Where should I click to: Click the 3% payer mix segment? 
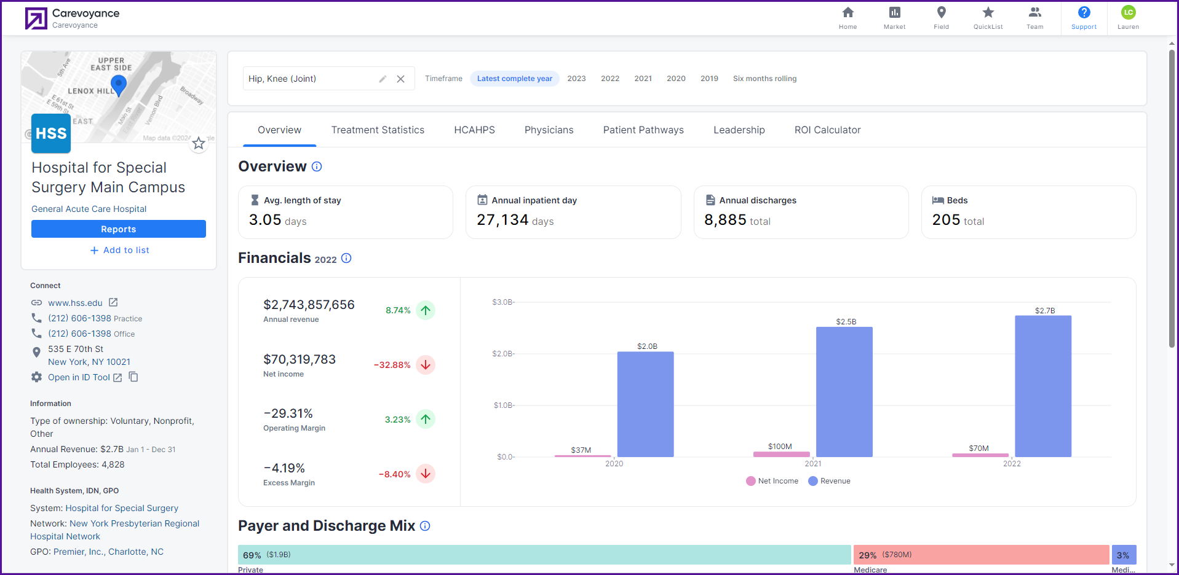click(x=1124, y=555)
